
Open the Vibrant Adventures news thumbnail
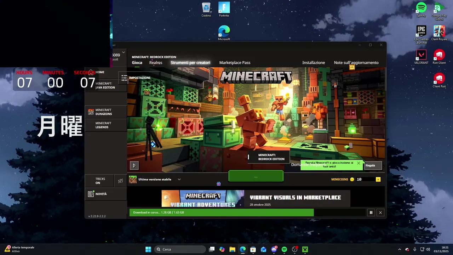click(203, 198)
